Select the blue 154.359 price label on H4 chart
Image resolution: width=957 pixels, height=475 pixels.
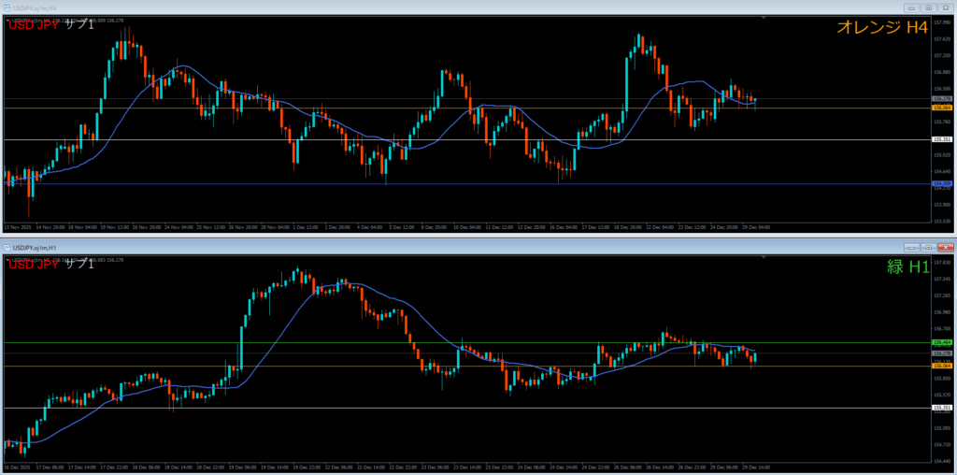point(941,184)
